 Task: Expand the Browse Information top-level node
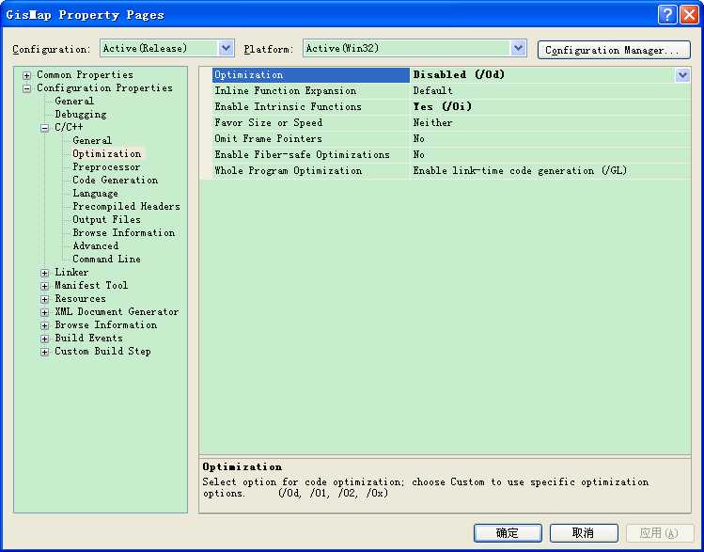[44, 325]
